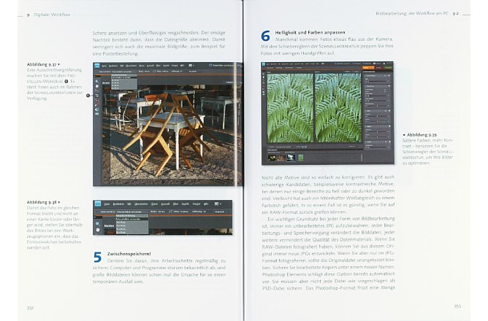Open the workspace layout dropdown in the small strip figure
This screenshot has height=321, width=488.
(218, 204)
